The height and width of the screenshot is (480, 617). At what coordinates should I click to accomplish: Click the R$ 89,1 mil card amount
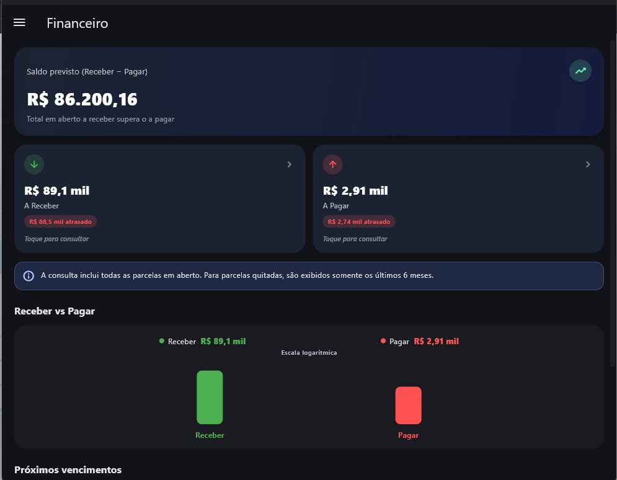(x=57, y=191)
